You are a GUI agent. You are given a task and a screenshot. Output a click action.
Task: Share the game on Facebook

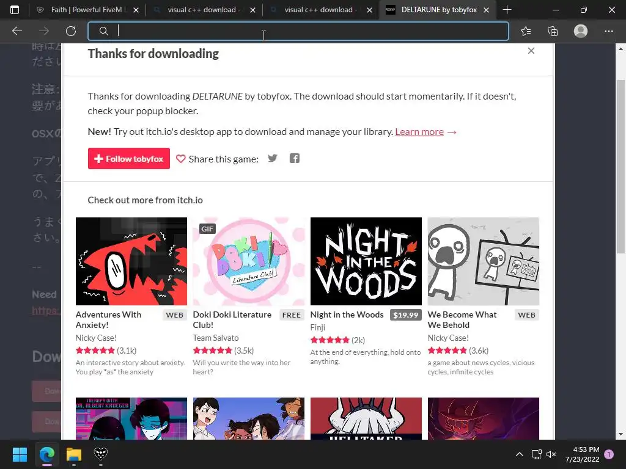pyautogui.click(x=295, y=158)
